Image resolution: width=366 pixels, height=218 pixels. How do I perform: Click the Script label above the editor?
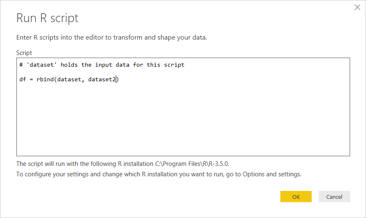[24, 53]
